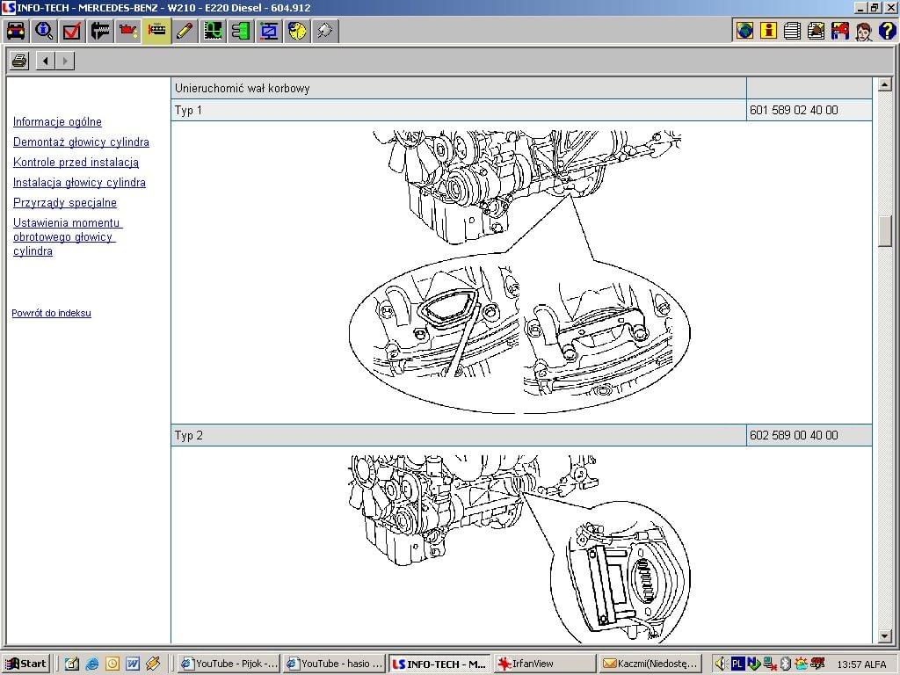Click the scrollbar up arrow
This screenshot has width=900, height=675.
pos(884,85)
